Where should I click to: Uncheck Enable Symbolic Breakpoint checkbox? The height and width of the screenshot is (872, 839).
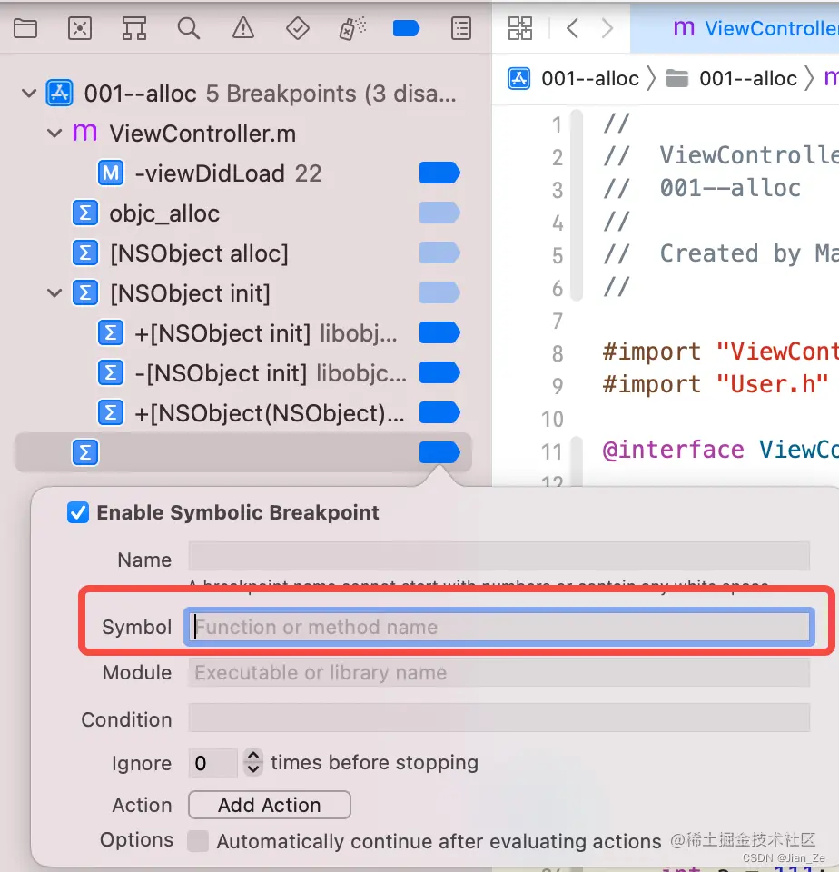click(78, 512)
